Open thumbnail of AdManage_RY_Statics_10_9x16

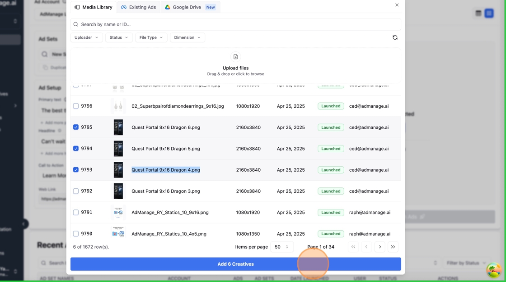coord(118,212)
